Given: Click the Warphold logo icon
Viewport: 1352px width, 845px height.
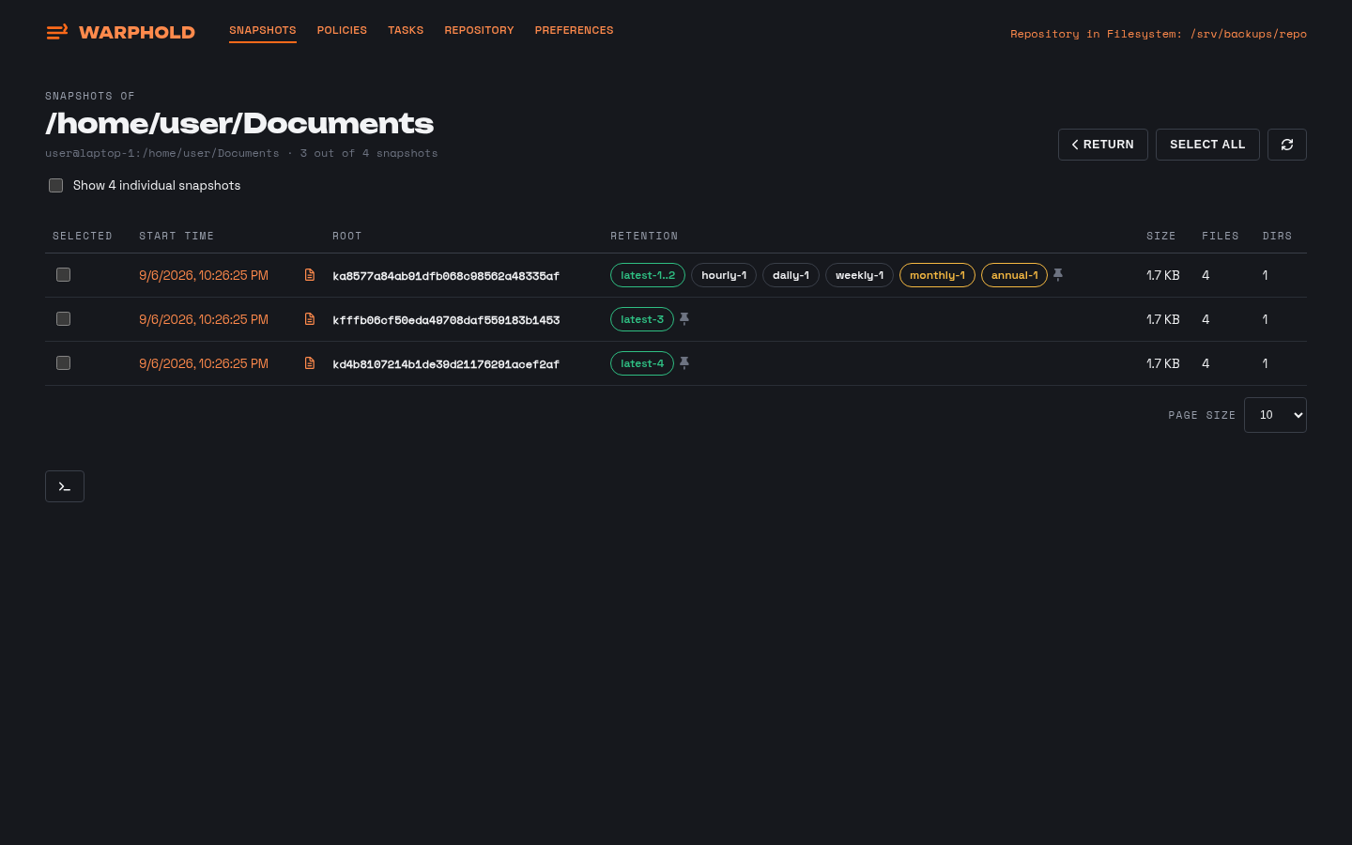Looking at the screenshot, I should point(57,32).
